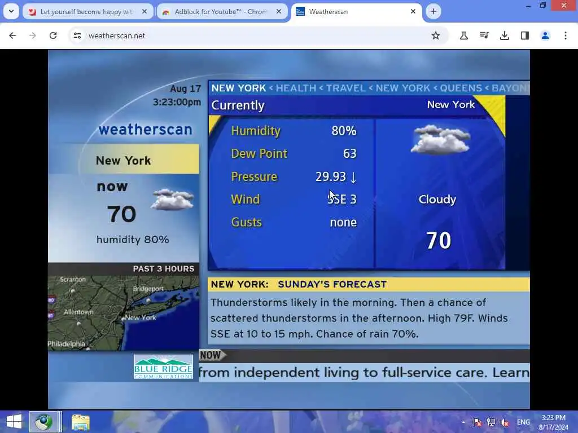Select the Weatherscan tab

(356, 12)
